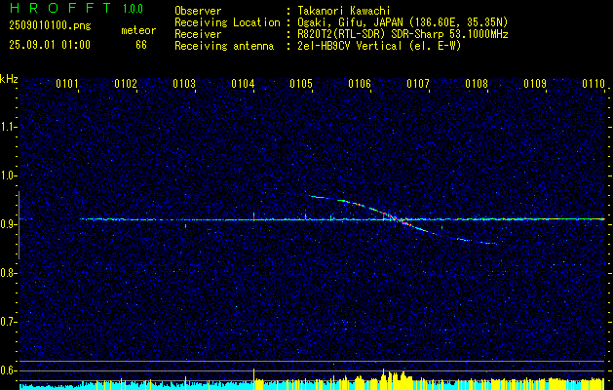Click the version number 1.0.0

(x=133, y=8)
